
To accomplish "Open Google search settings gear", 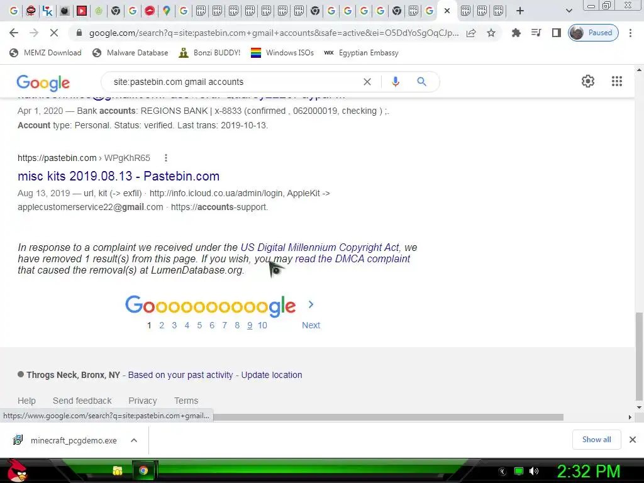I will (588, 81).
